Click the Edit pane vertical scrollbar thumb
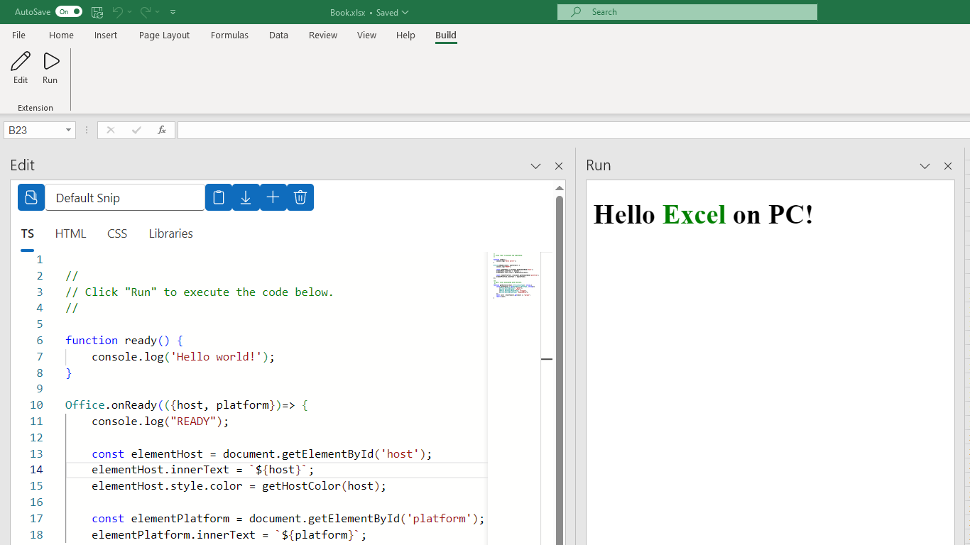970x545 pixels. tap(560, 369)
